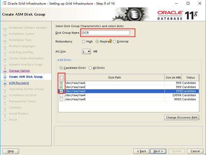Click Network Interface Usage step

click(26, 65)
